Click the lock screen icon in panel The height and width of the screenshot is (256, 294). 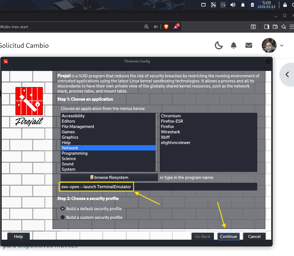[285, 5]
